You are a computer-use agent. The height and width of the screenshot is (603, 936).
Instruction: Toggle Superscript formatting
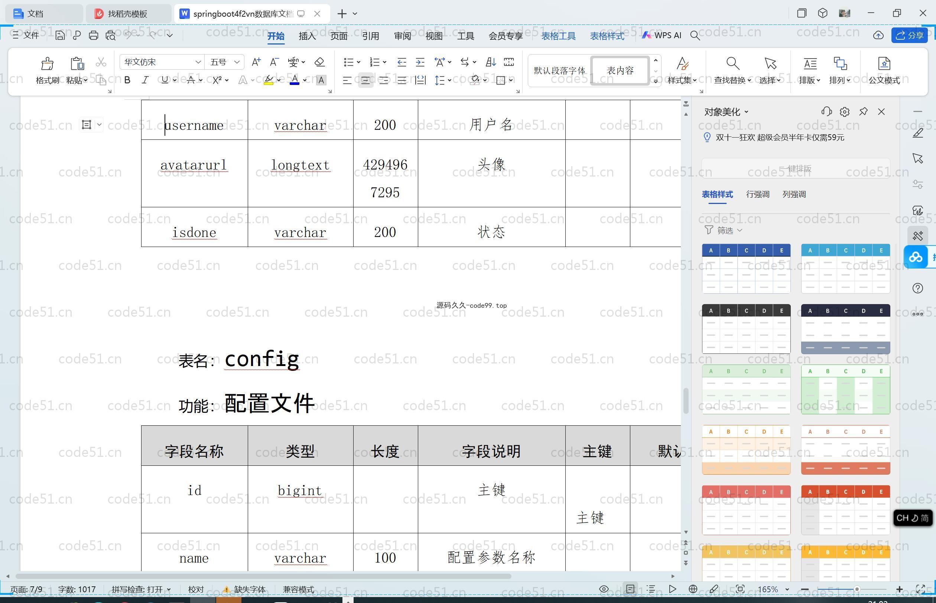[x=217, y=80]
